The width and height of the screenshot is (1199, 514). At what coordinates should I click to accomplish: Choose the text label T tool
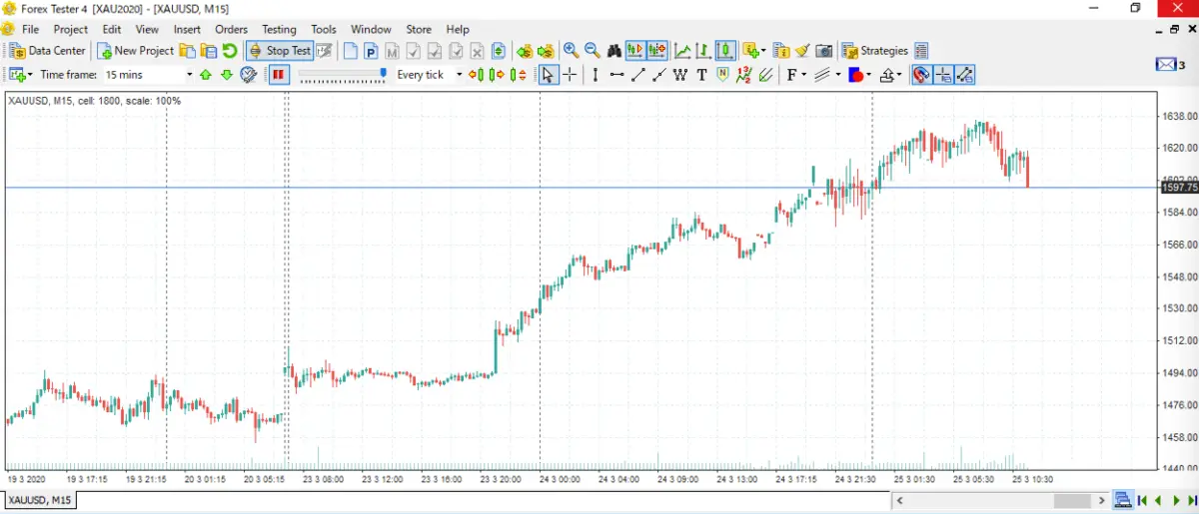(x=701, y=75)
